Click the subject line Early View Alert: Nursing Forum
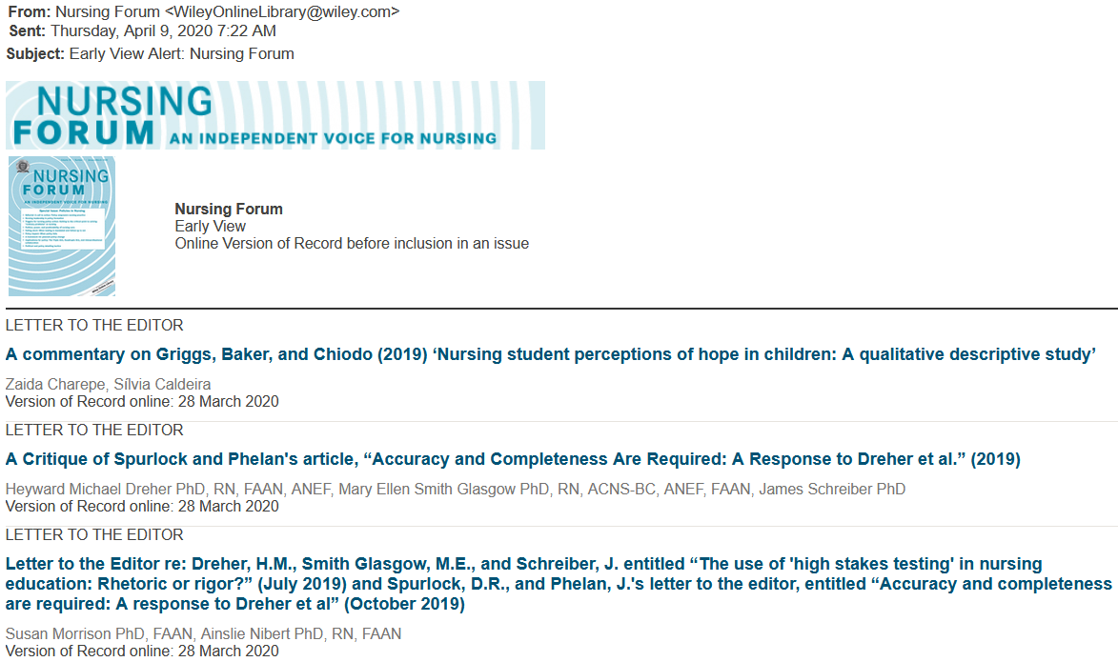This screenshot has width=1118, height=662. coord(182,53)
